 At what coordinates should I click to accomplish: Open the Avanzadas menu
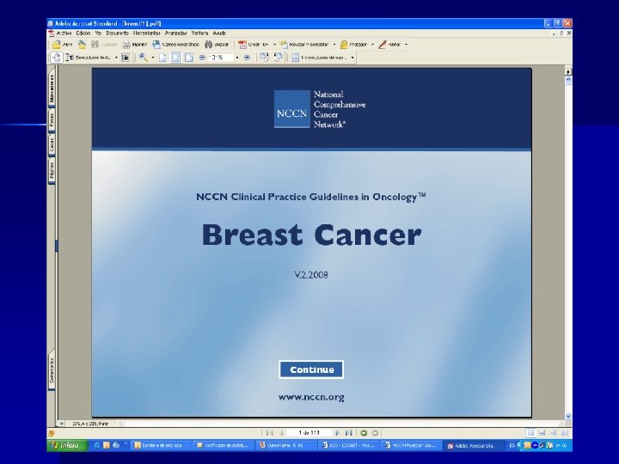tap(175, 34)
